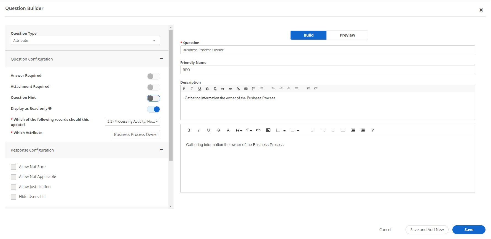The image size is (491, 239).
Task: Open paragraph format menu in lower editor toolbar
Action: coord(249,130)
